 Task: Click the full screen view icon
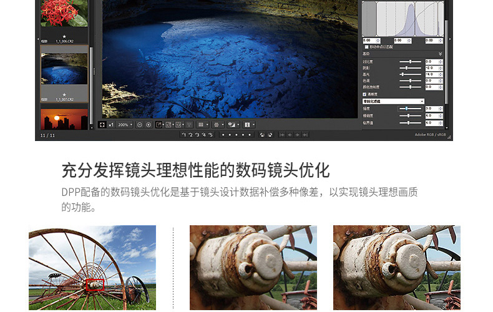(102, 125)
